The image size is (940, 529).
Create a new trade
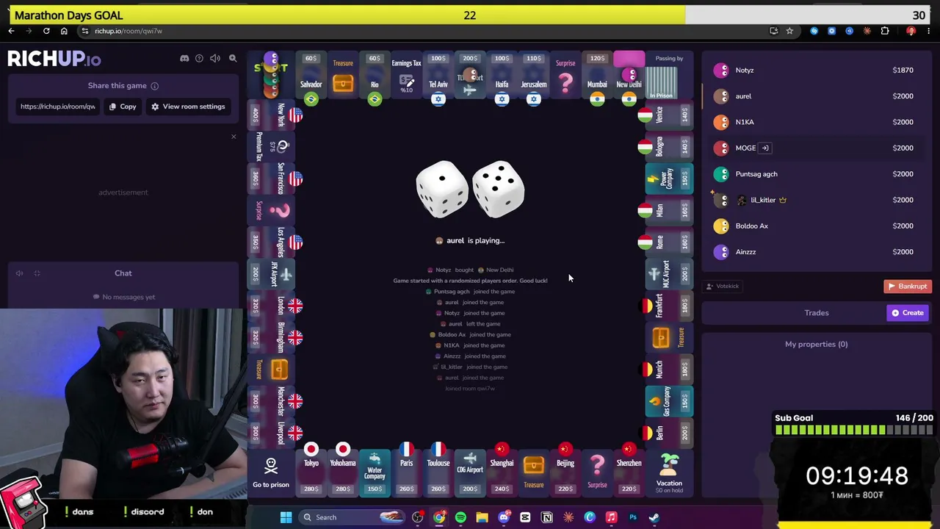908,313
